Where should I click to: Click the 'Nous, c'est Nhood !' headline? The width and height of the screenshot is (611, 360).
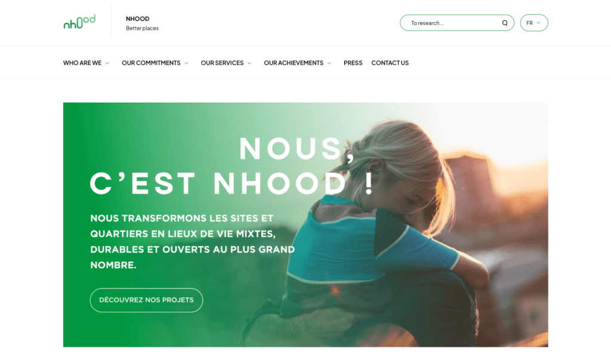(232, 166)
